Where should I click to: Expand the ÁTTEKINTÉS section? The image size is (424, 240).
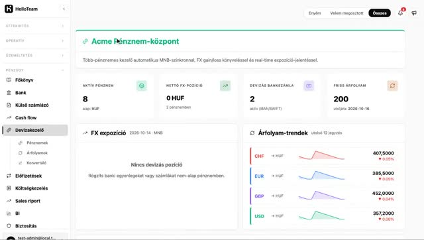click(34, 26)
